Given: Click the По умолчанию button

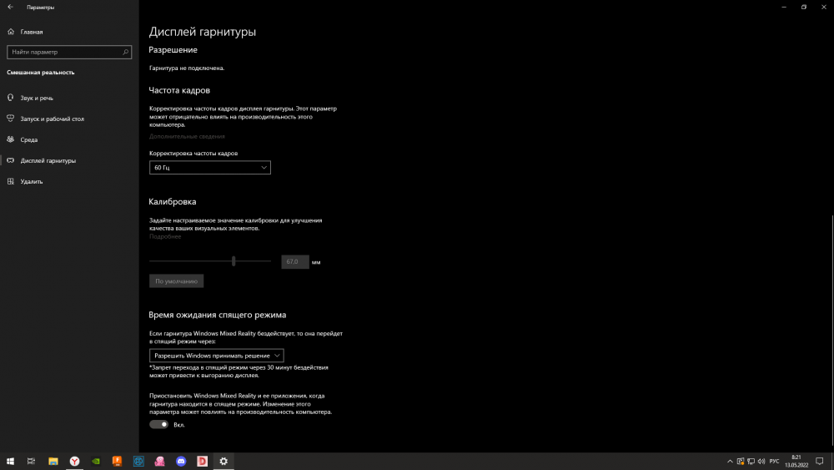Looking at the screenshot, I should tap(176, 281).
